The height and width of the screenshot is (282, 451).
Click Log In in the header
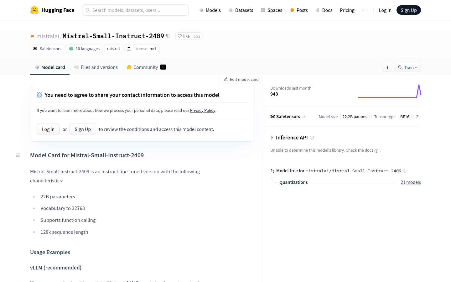pos(385,10)
